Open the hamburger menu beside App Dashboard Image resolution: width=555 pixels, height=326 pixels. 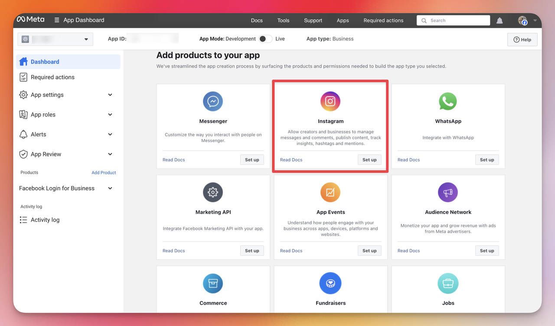[57, 20]
